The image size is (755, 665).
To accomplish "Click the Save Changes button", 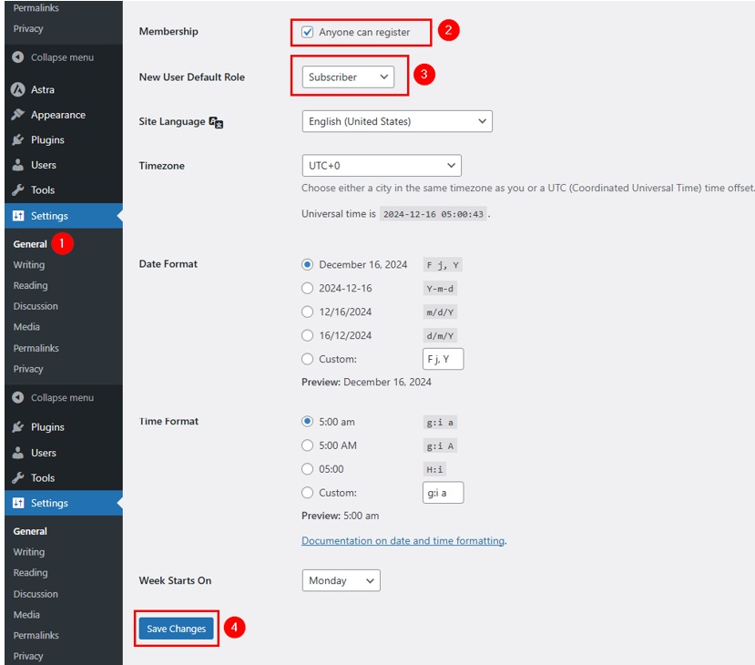I will (x=177, y=629).
